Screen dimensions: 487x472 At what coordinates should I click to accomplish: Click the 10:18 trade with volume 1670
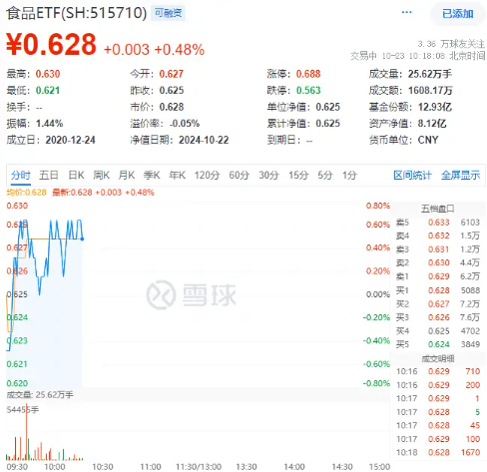coord(438,452)
